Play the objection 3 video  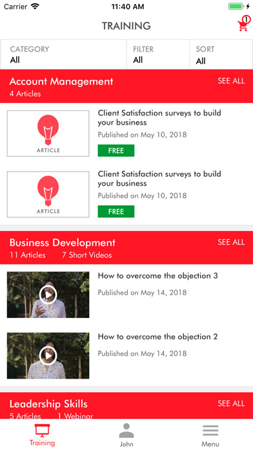[48, 295]
